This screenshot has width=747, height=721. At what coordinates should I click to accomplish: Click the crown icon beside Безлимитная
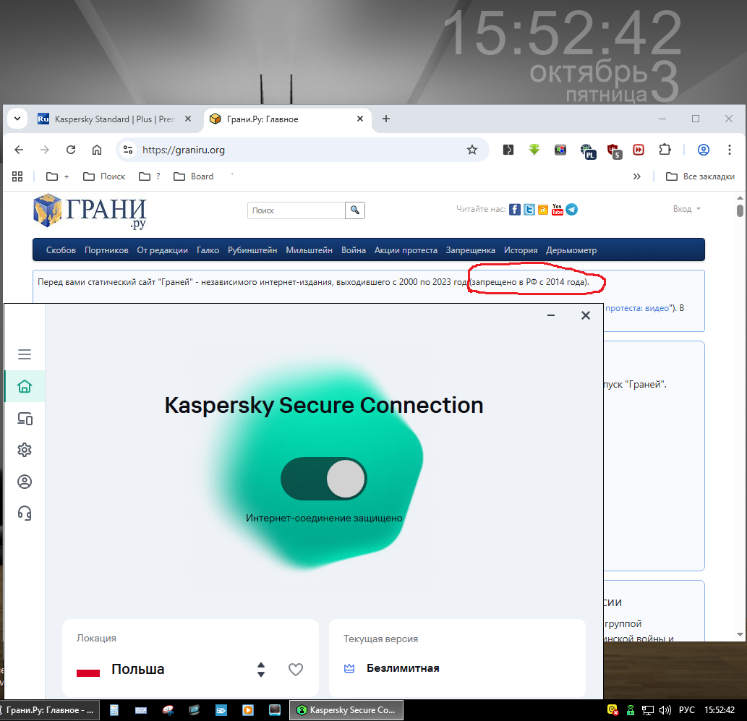tap(349, 669)
